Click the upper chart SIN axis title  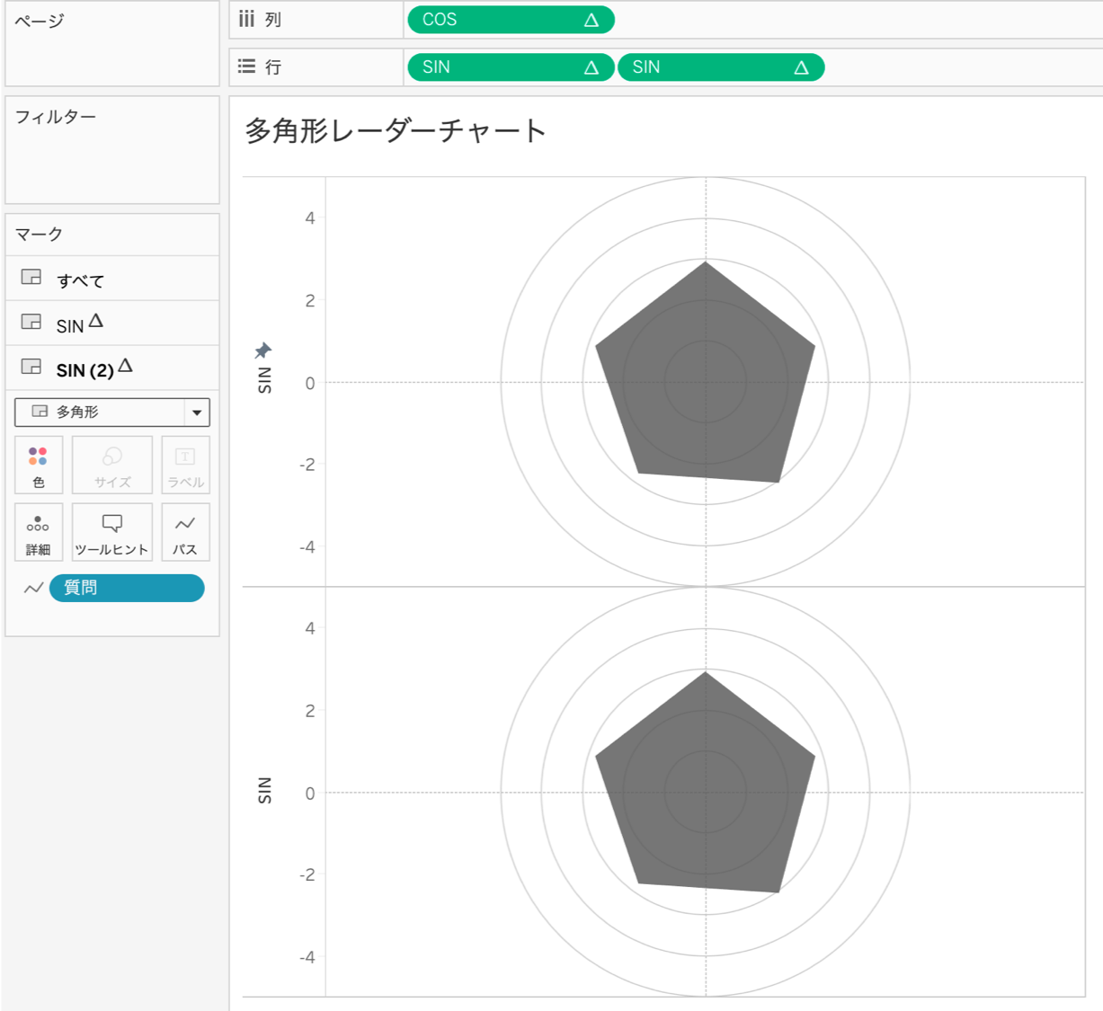pos(264,381)
